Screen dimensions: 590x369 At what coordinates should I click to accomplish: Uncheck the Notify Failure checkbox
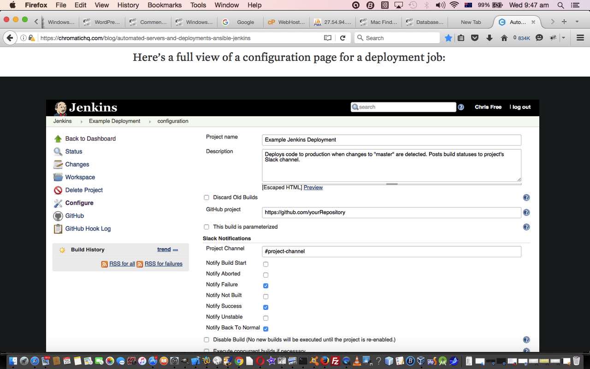[265, 286]
